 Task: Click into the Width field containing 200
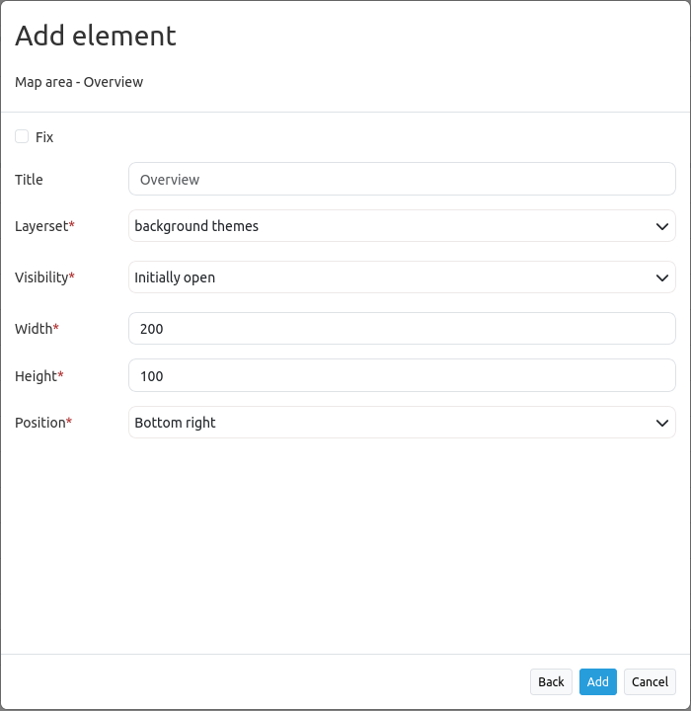point(402,329)
